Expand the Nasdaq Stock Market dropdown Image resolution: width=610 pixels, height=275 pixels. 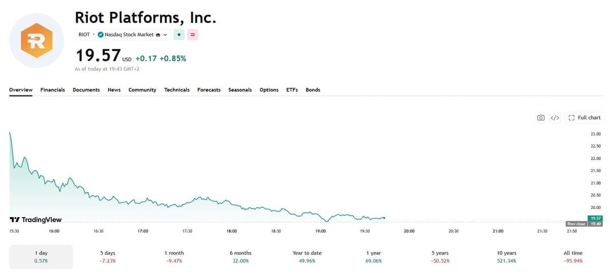click(x=166, y=35)
